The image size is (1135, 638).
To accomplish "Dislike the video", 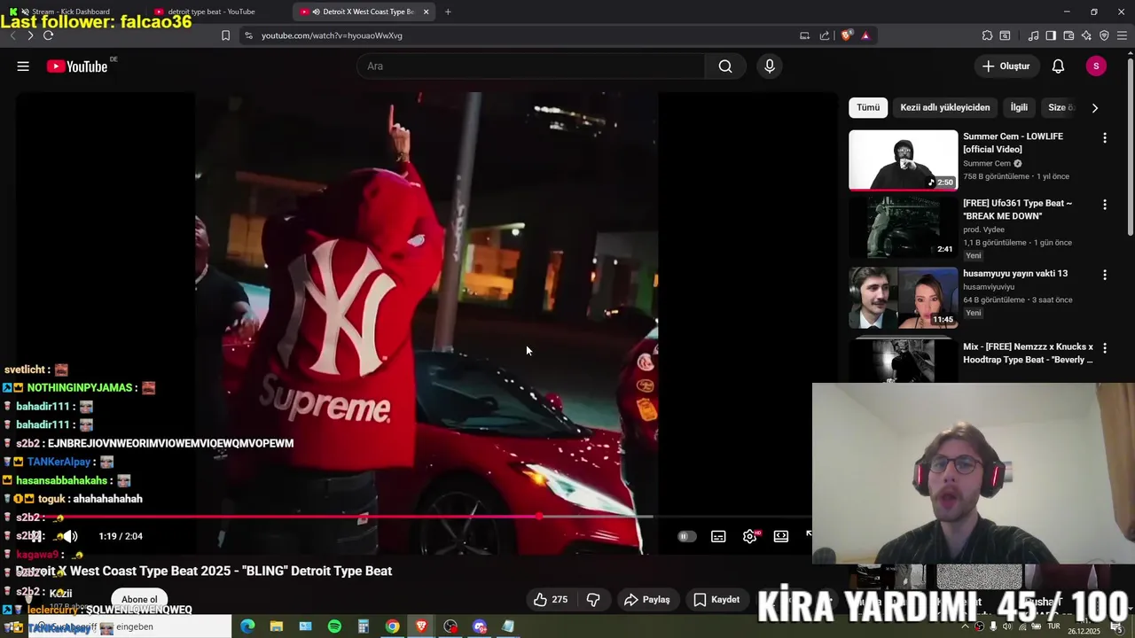I will (593, 600).
